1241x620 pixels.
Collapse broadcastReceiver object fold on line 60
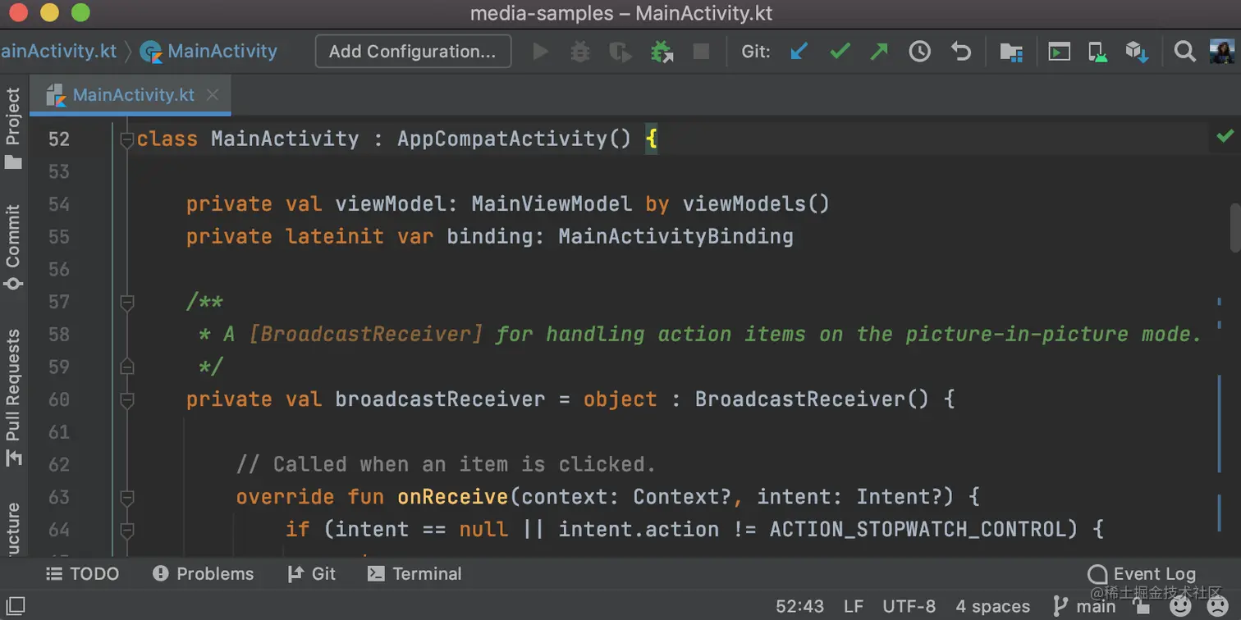tap(126, 400)
